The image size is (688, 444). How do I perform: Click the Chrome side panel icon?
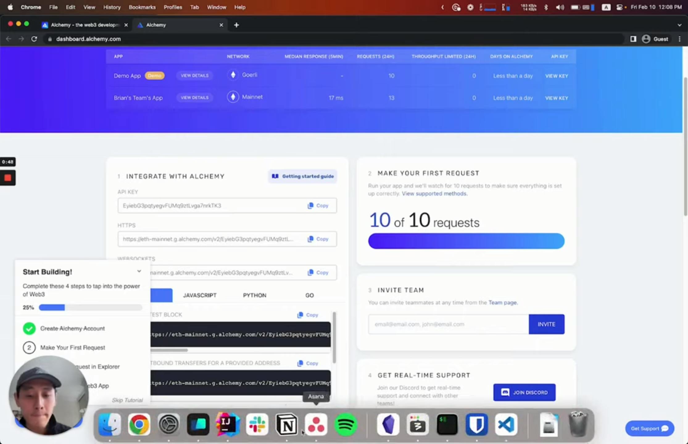pyautogui.click(x=633, y=39)
